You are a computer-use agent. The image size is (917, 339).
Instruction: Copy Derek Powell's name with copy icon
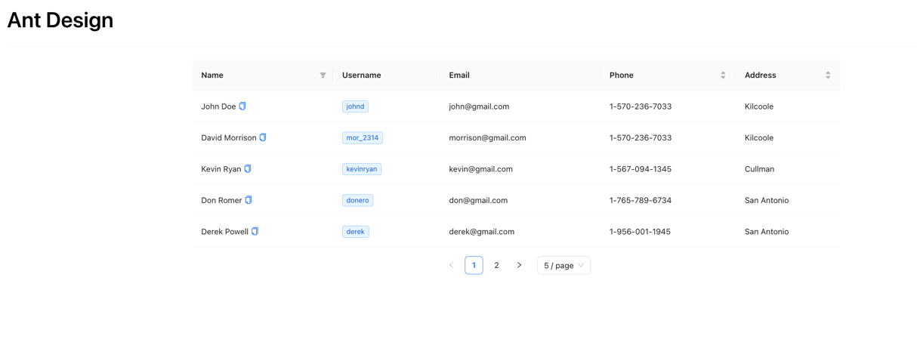255,232
